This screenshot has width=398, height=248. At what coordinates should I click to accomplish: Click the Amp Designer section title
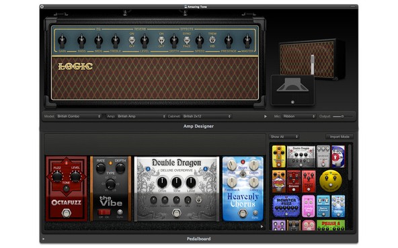(x=198, y=126)
